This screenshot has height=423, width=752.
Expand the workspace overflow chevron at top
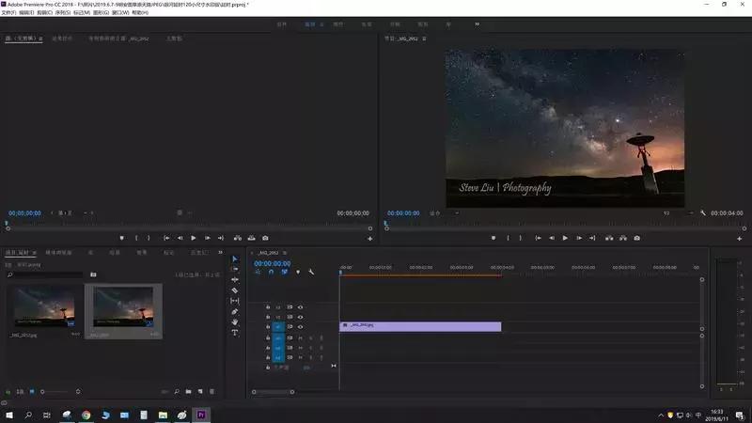477,23
